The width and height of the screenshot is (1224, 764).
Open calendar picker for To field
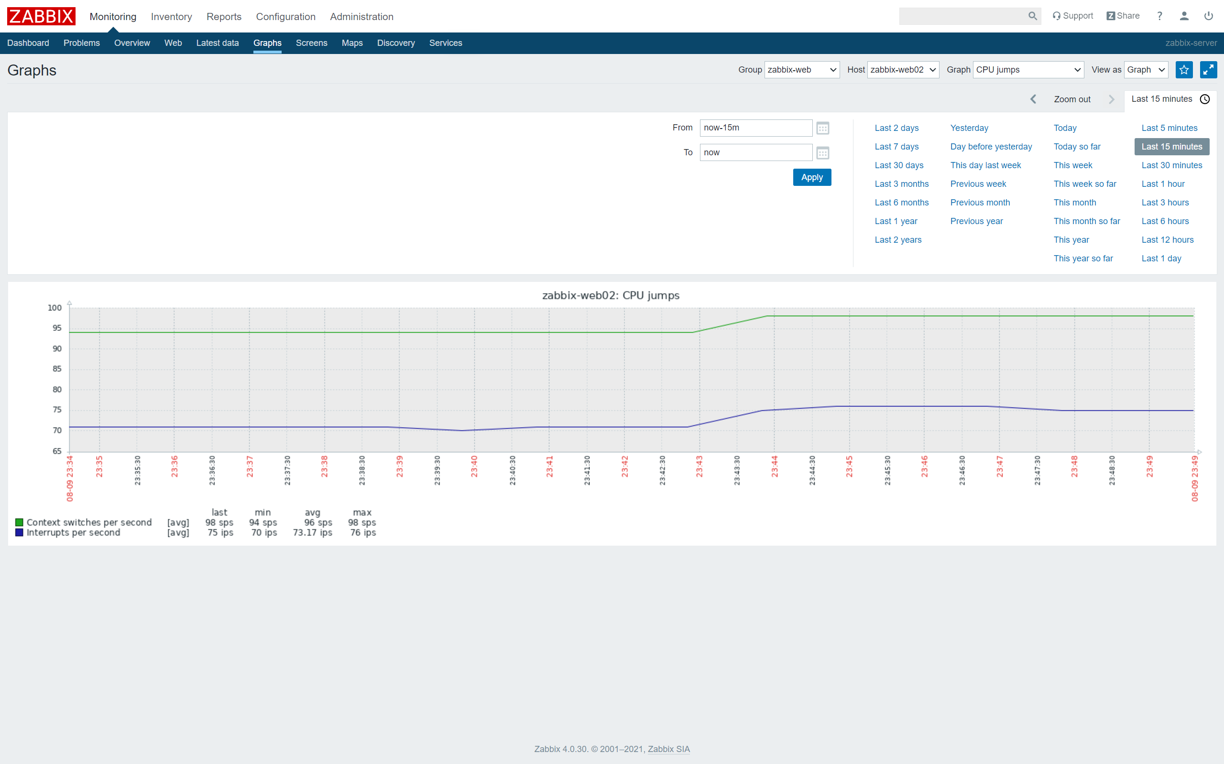pyautogui.click(x=822, y=152)
